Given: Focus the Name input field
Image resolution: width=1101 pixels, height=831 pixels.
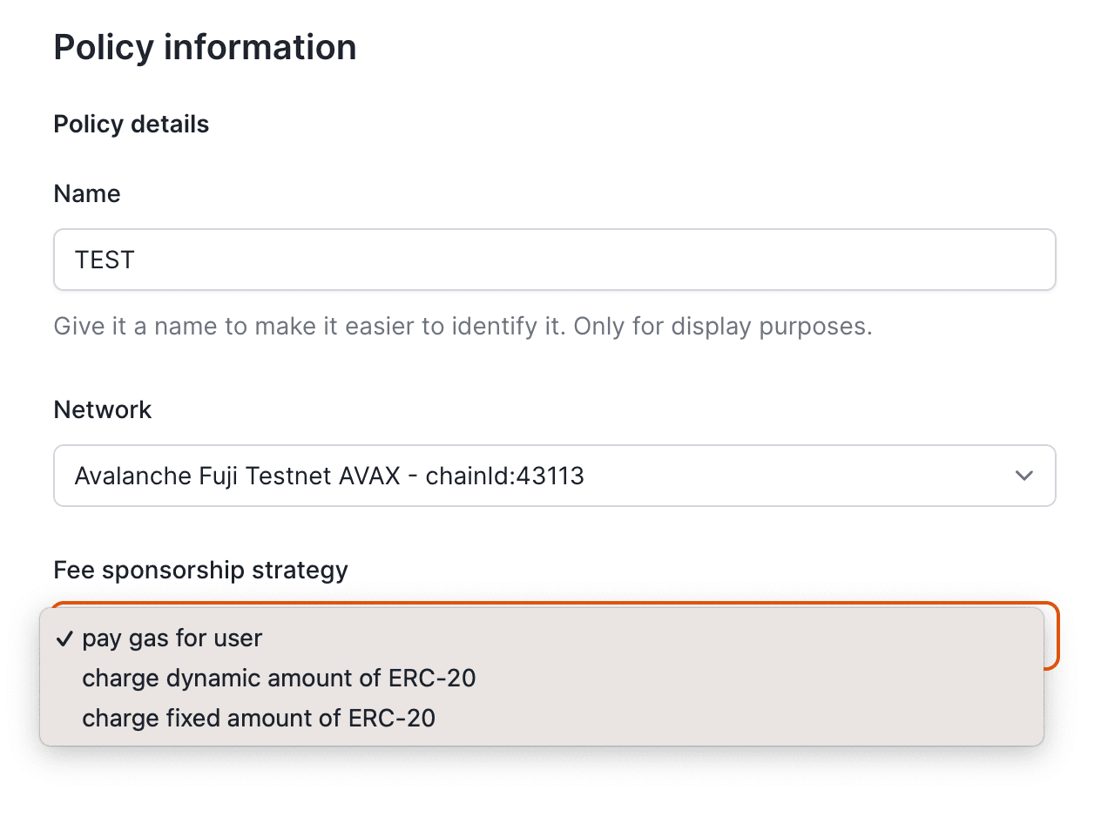Looking at the screenshot, I should point(555,260).
